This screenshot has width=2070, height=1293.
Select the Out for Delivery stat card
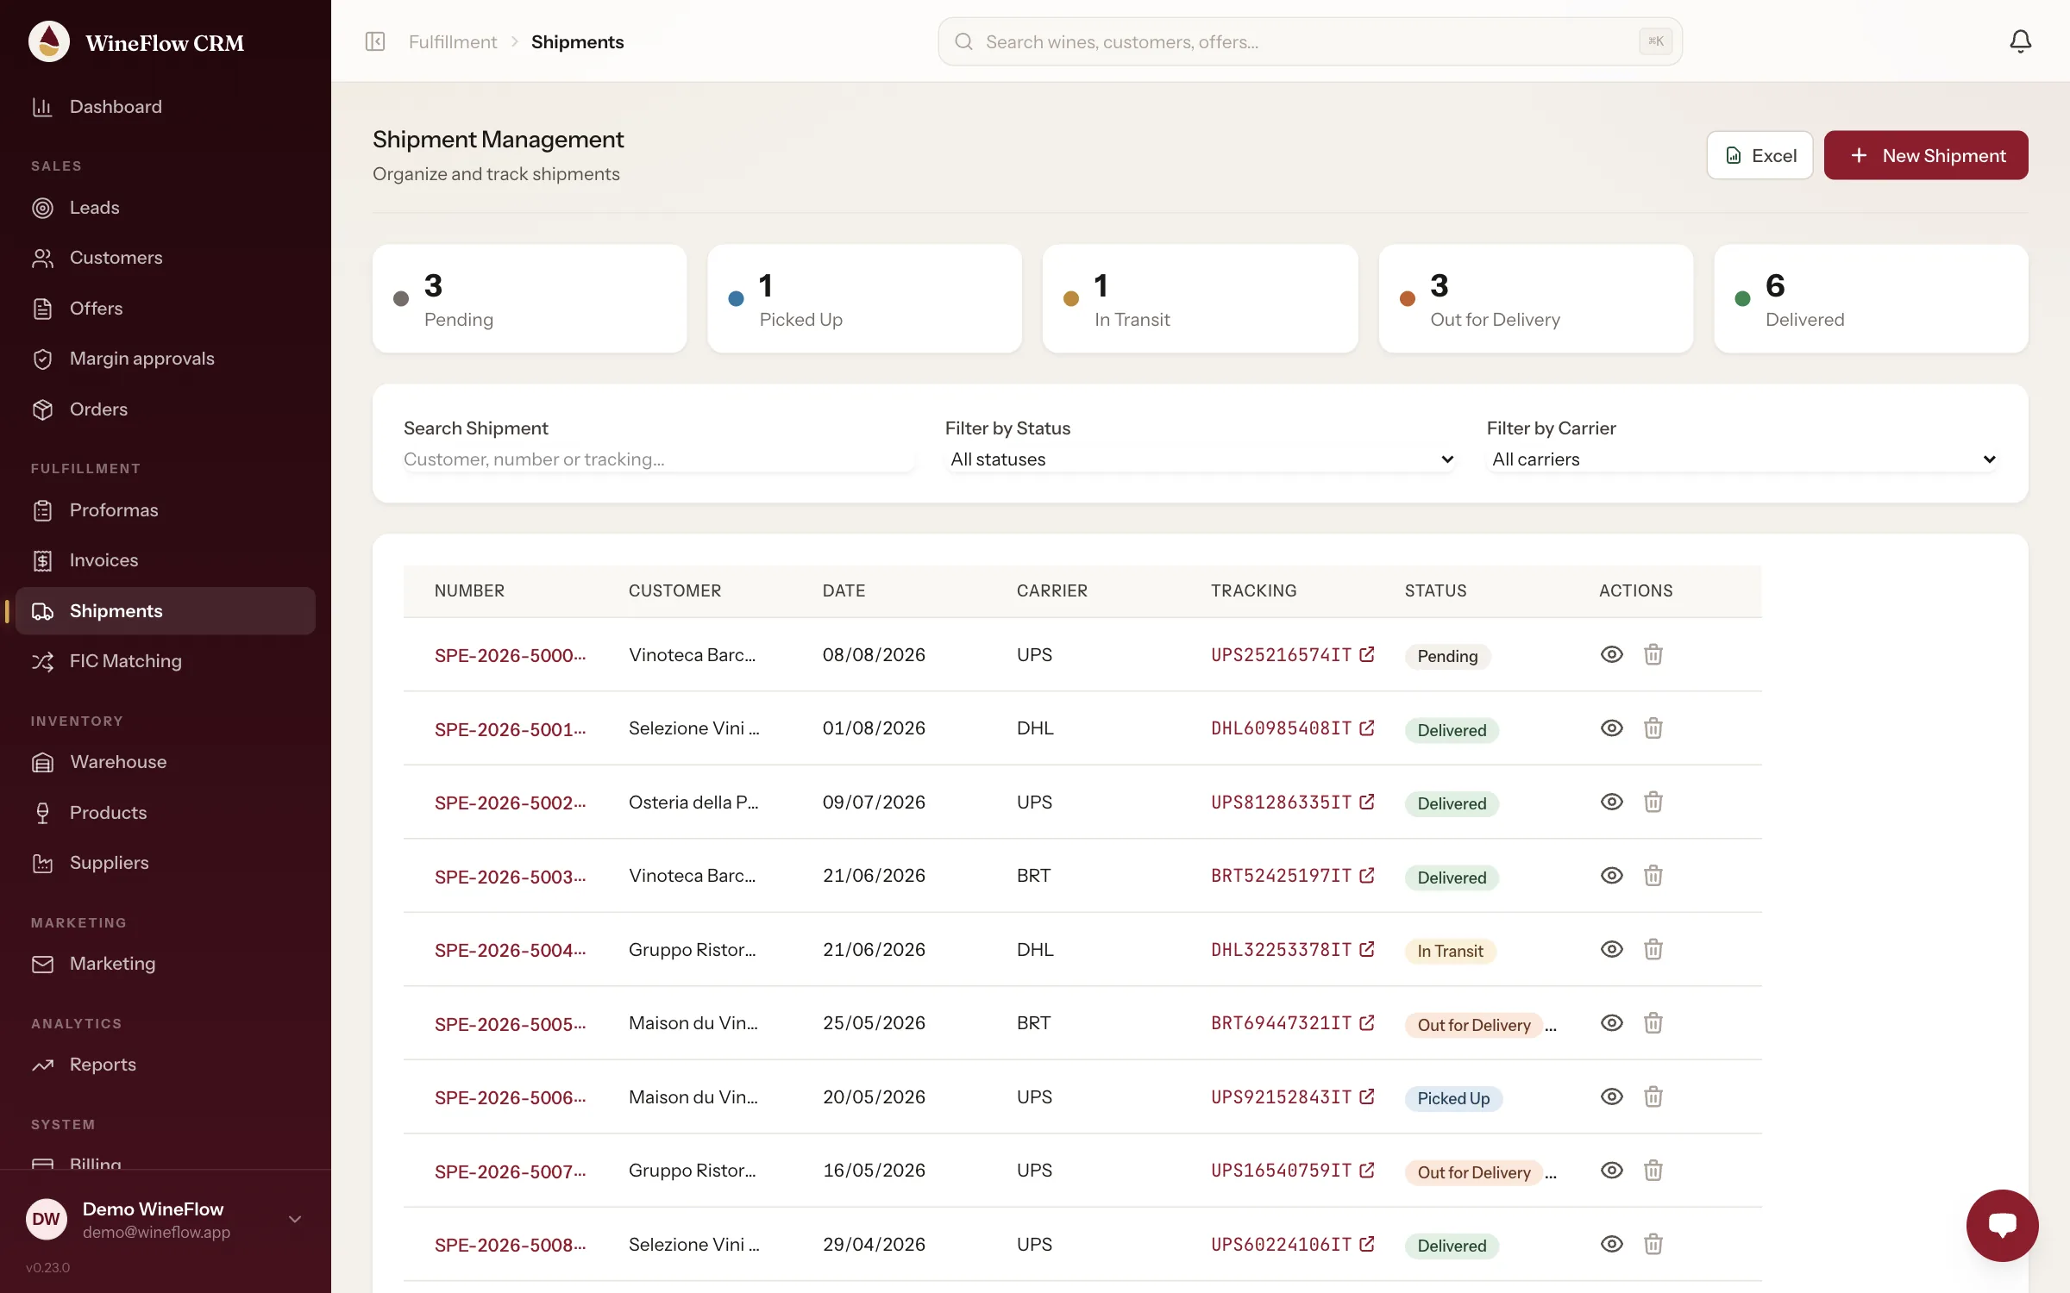click(x=1535, y=298)
